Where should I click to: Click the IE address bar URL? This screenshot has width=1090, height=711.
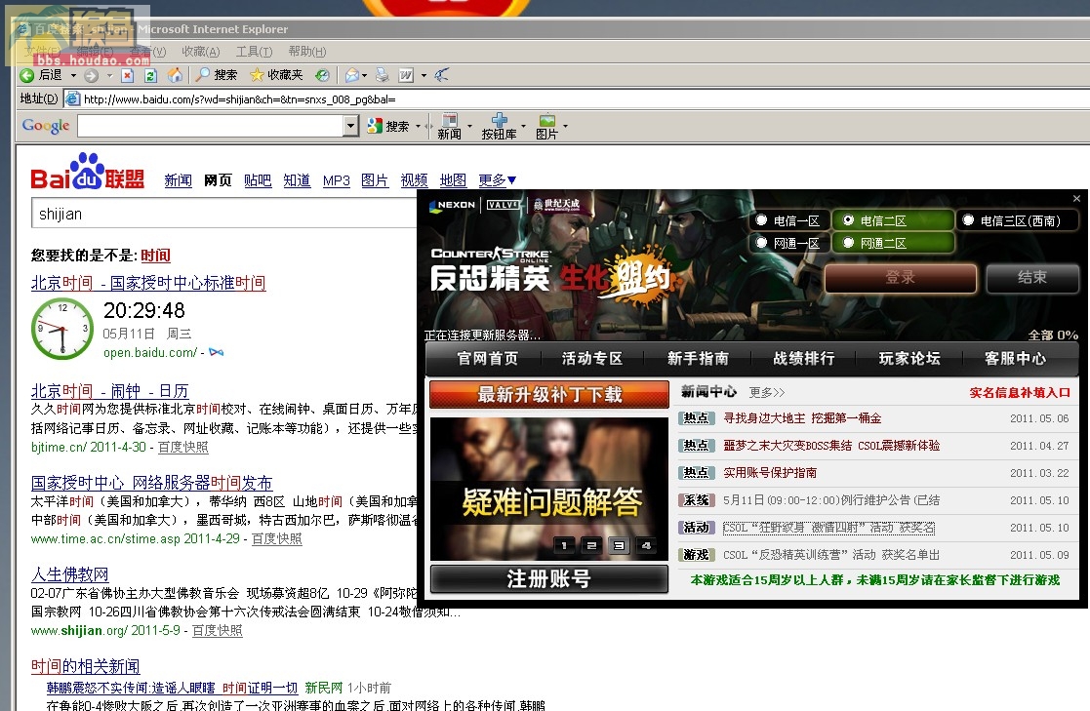point(240,99)
